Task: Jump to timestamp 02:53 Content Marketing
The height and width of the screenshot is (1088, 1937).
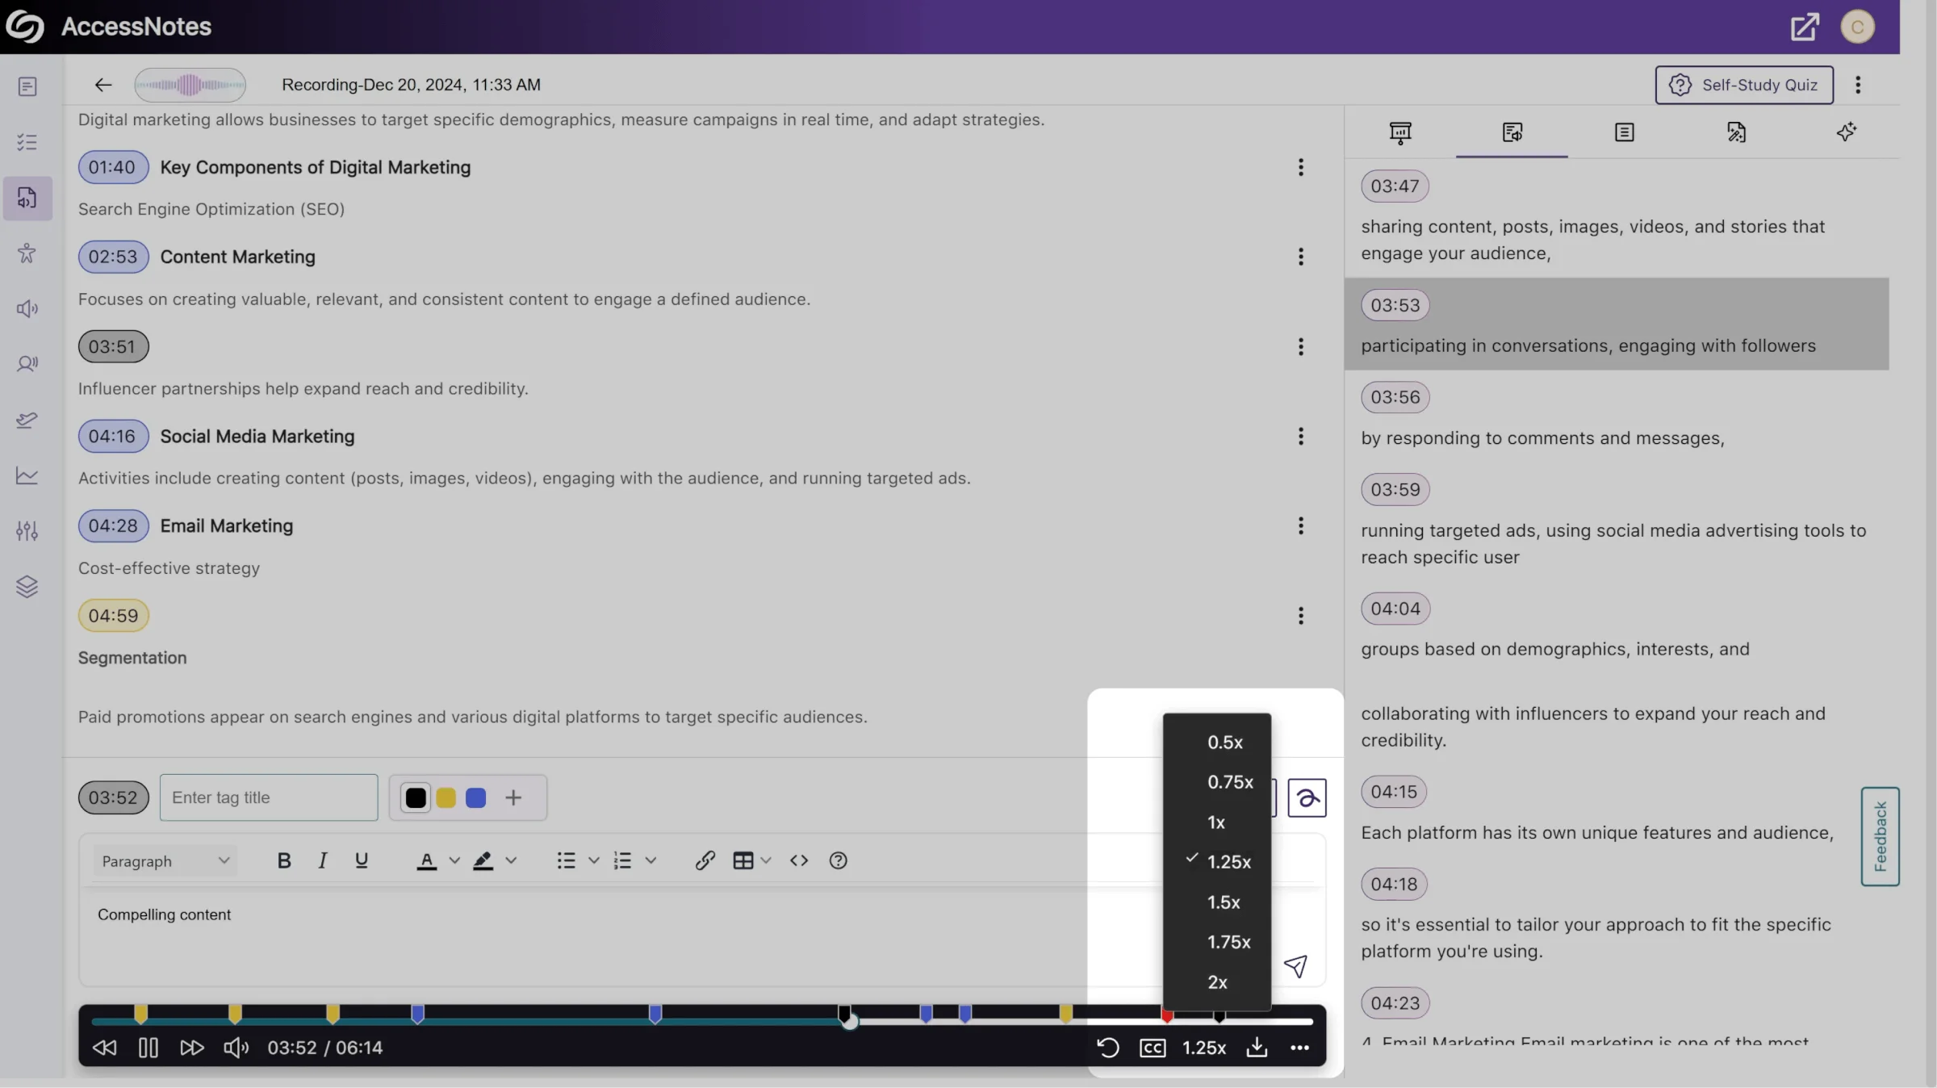Action: click(113, 257)
